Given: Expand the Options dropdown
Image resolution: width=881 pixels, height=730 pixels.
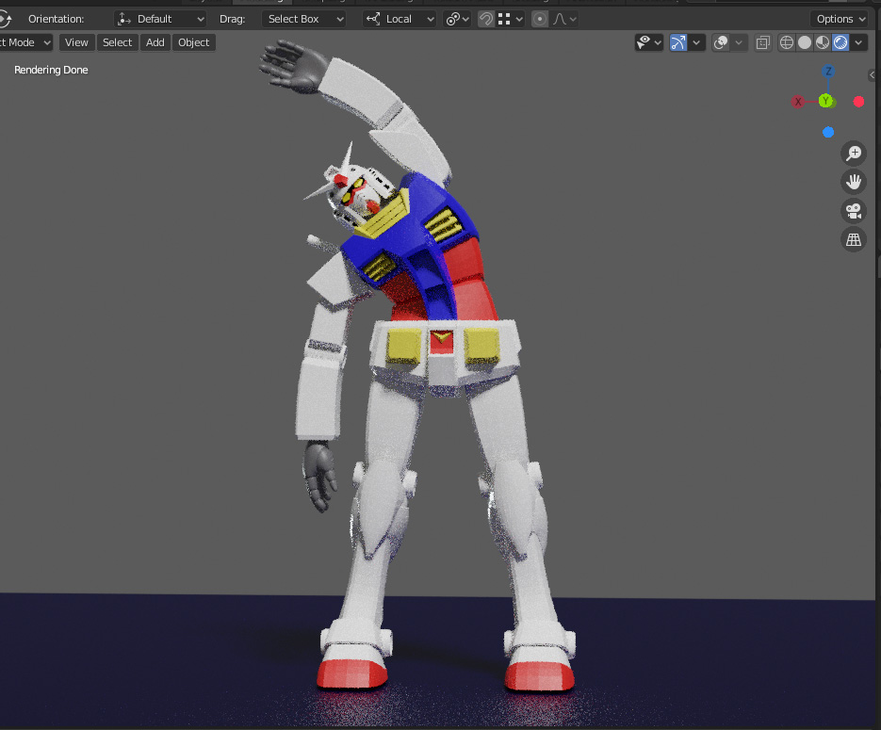Looking at the screenshot, I should [x=839, y=19].
